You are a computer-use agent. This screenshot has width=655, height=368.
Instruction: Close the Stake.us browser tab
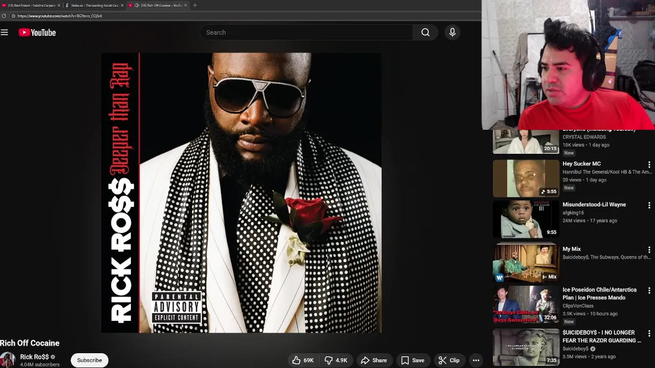(122, 5)
